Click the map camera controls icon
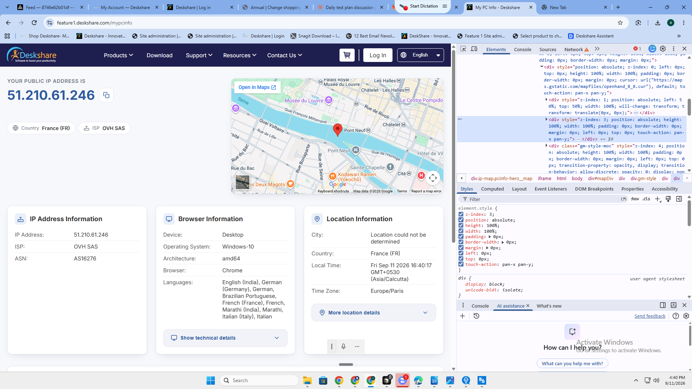Image resolution: width=692 pixels, height=389 pixels. (433, 178)
